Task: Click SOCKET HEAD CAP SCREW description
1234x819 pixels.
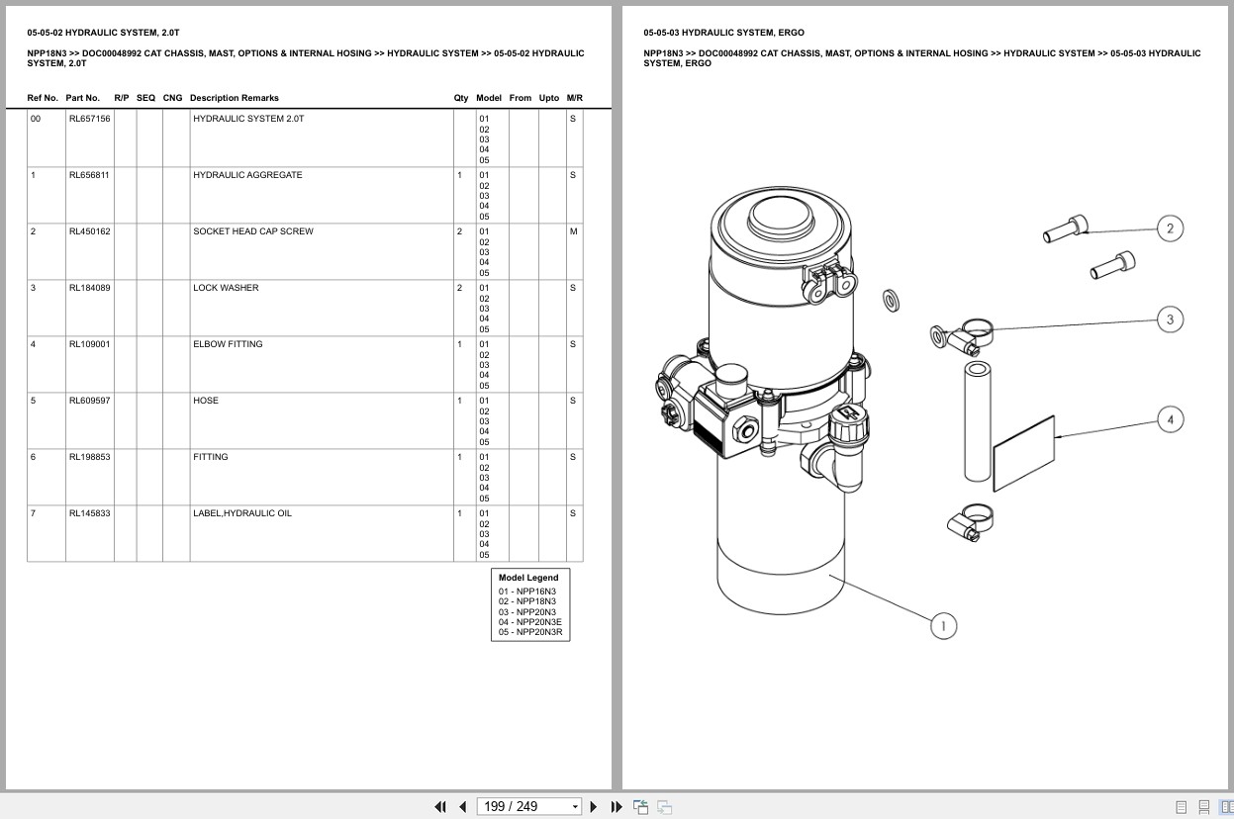Action: (253, 231)
